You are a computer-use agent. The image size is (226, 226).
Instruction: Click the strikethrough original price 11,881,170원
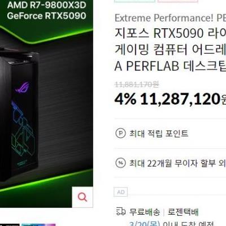(137, 85)
